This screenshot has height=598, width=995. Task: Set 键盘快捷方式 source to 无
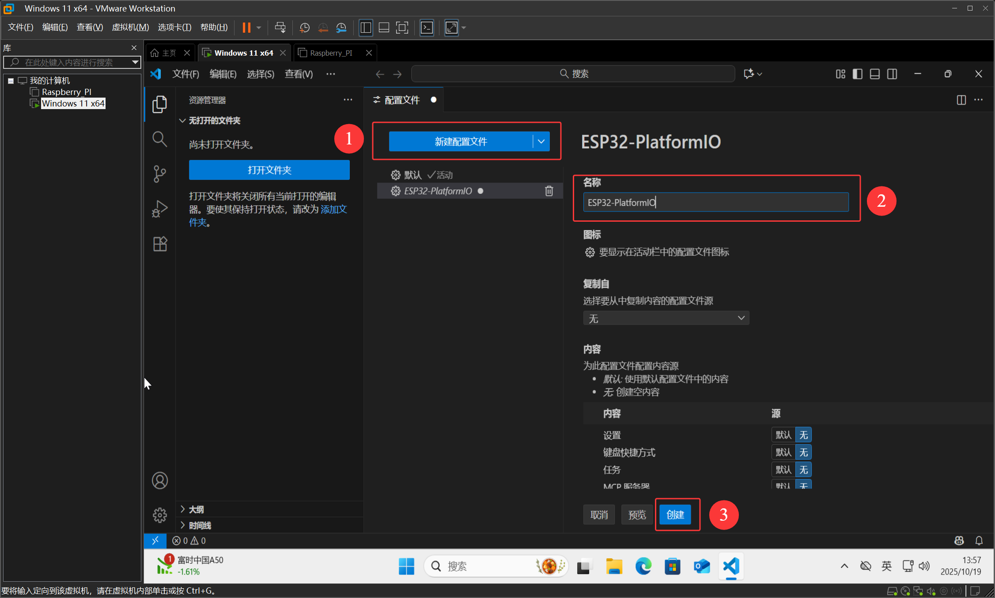pos(803,452)
